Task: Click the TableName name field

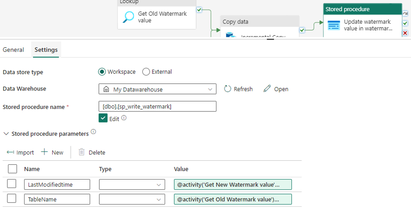Action: pos(57,199)
